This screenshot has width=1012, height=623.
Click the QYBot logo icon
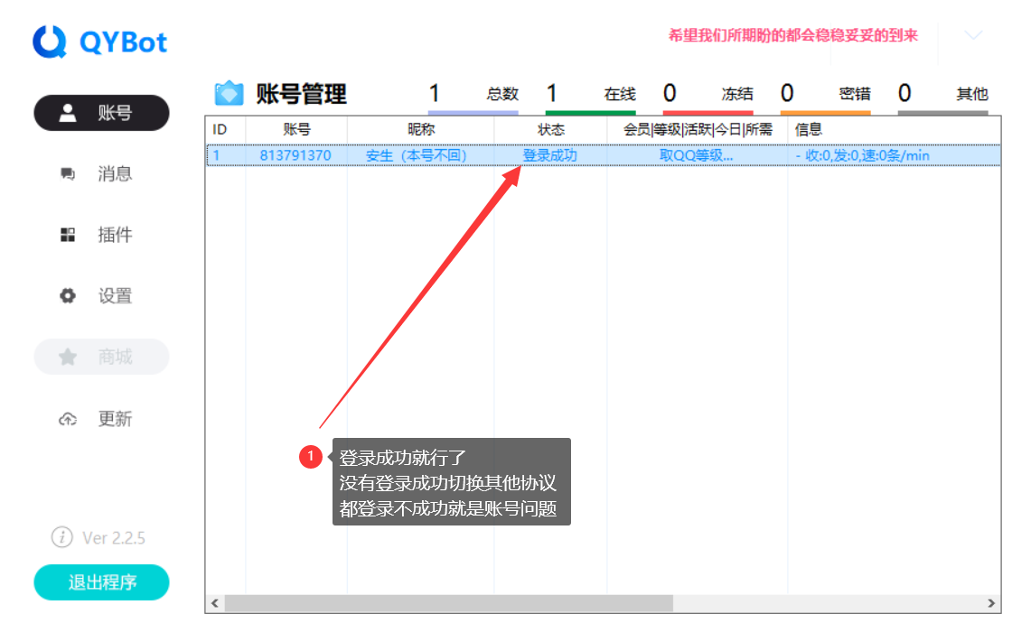(x=50, y=42)
